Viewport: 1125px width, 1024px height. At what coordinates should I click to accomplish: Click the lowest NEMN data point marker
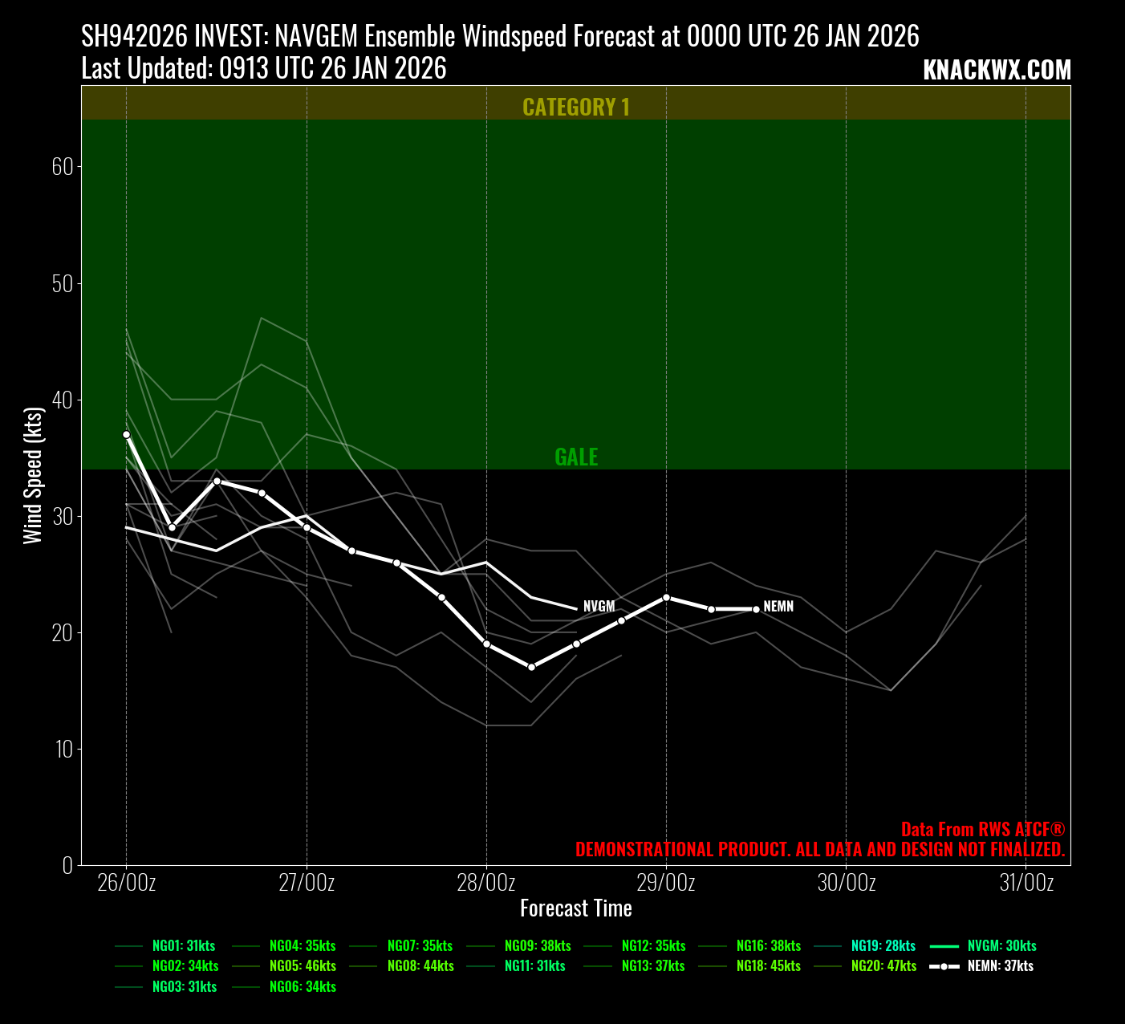pos(531,667)
